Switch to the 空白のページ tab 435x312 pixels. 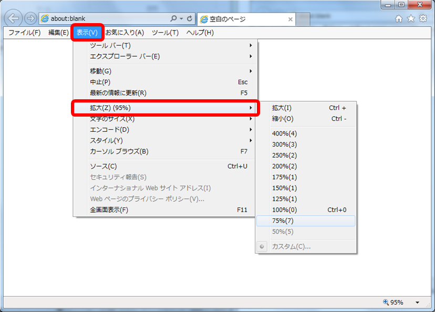pyautogui.click(x=231, y=19)
